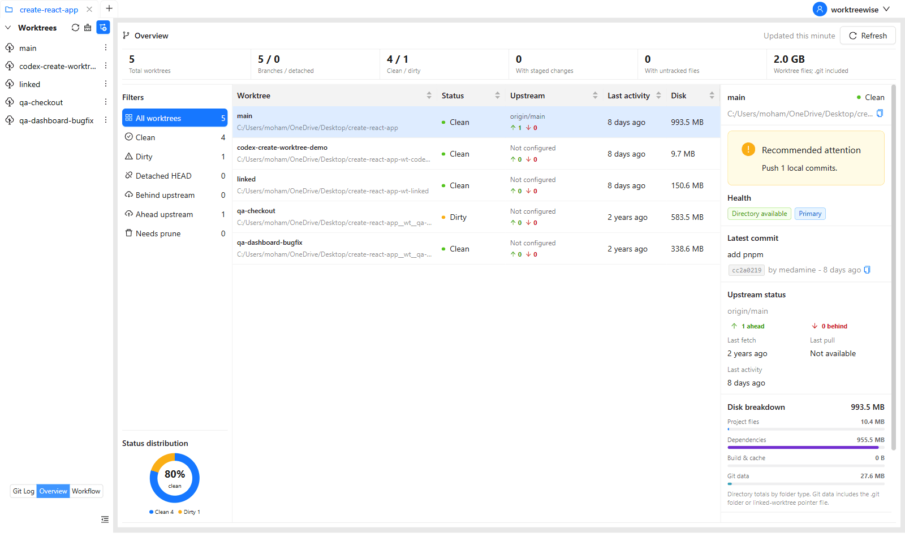This screenshot has height=537, width=905.
Task: Sort by Disk column arrows
Action: coord(712,96)
